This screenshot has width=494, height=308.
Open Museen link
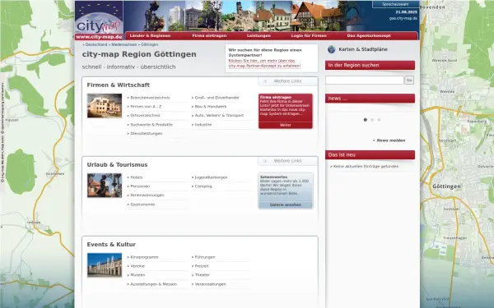pyautogui.click(x=137, y=274)
